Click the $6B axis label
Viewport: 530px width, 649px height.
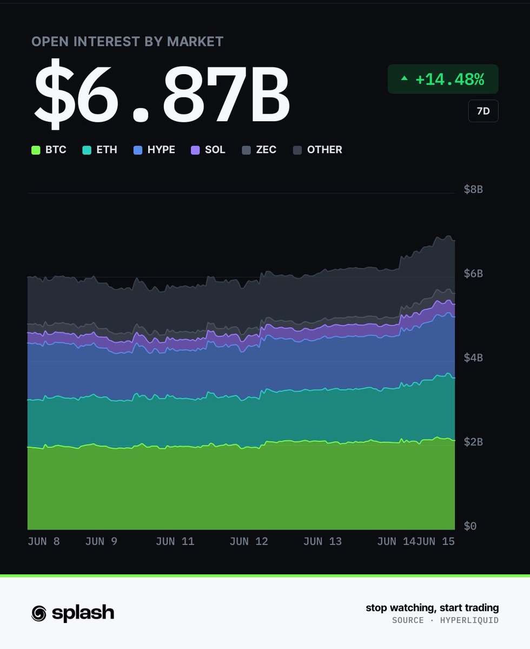473,274
